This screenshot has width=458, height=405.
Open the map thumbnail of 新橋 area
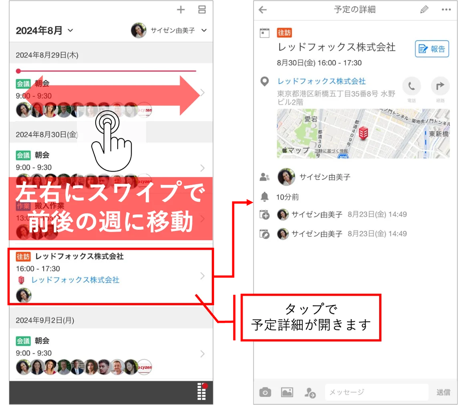pyautogui.click(x=363, y=133)
